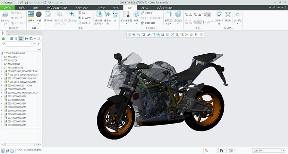The height and width of the screenshot is (154, 288).
Task: Click the pause simulation icon in graphics toolbar
Action: (196, 34)
